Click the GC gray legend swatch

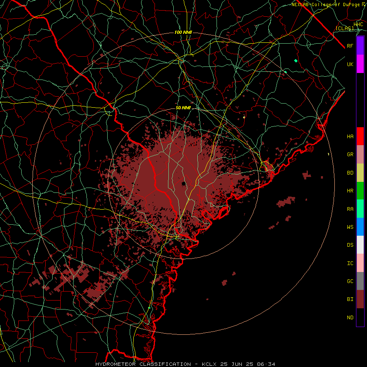(360, 281)
